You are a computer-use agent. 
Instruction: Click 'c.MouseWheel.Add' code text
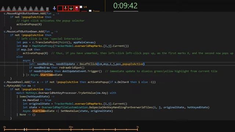click(17, 82)
